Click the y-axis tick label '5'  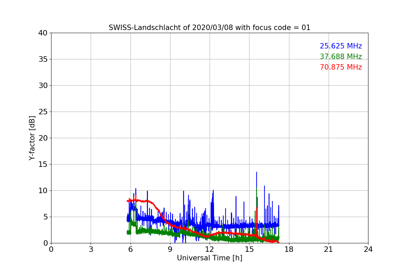(45, 217)
